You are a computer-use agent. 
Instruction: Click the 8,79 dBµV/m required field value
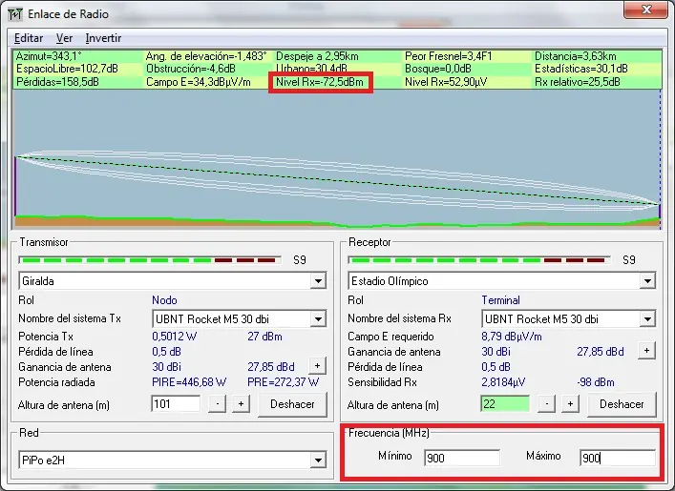coord(512,337)
